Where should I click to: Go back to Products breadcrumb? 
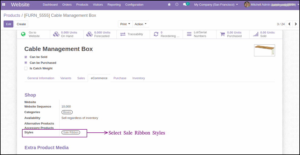tap(12, 15)
